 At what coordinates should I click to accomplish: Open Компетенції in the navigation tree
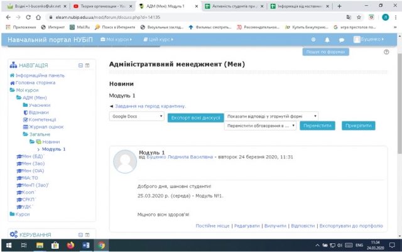tap(42, 119)
